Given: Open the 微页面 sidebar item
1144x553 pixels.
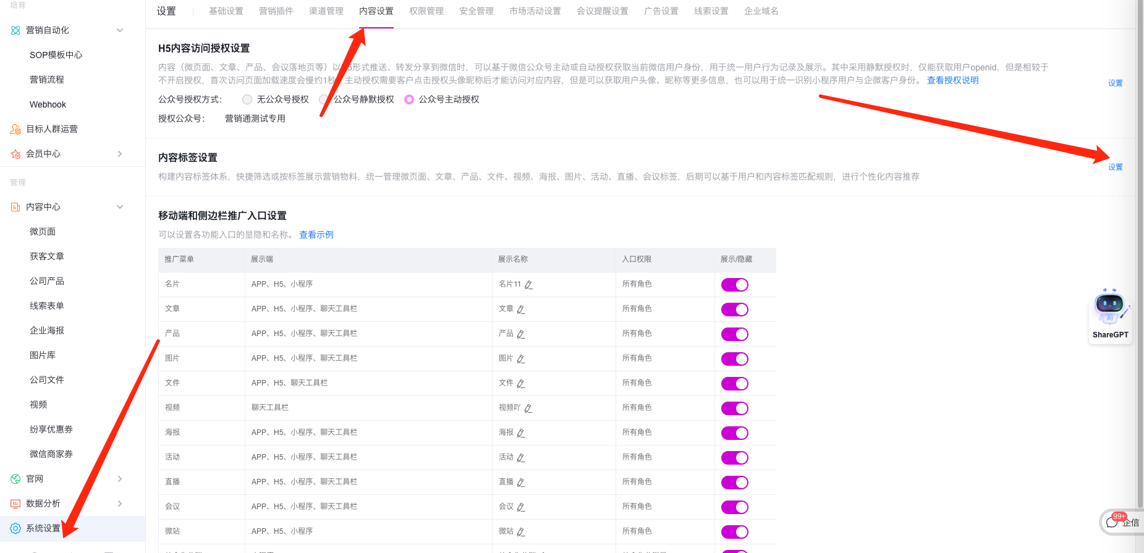Looking at the screenshot, I should [x=43, y=232].
